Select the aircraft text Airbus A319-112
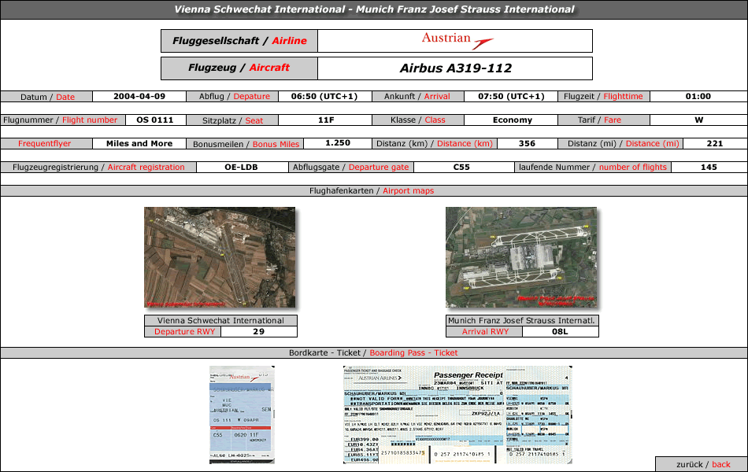This screenshot has height=472, width=748. click(456, 68)
